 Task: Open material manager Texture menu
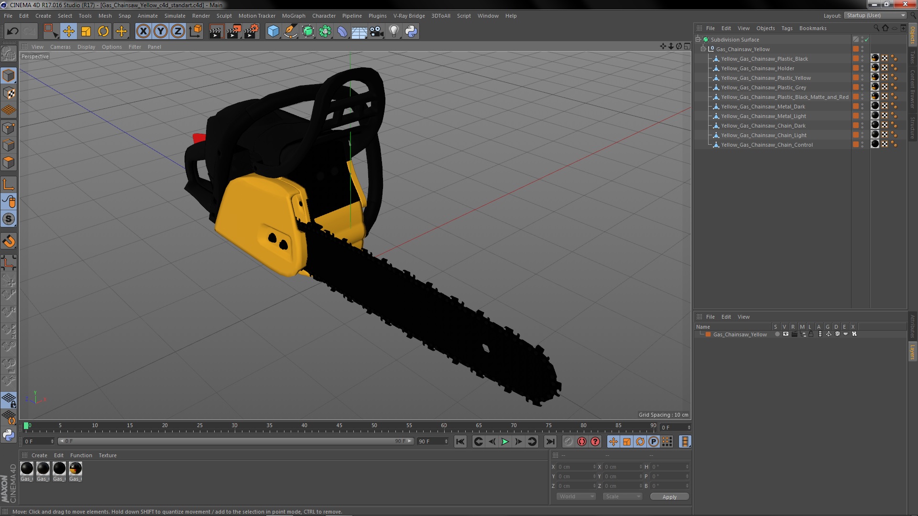tap(107, 455)
